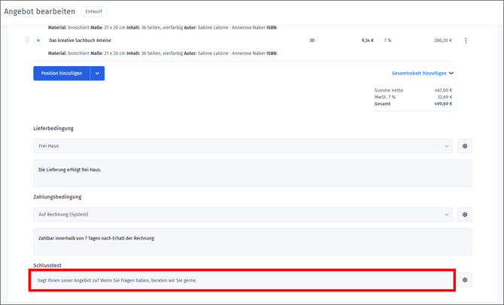Expand the Gesamtrabatt hinzufügen chevron
The image size is (504, 305).
click(x=451, y=74)
